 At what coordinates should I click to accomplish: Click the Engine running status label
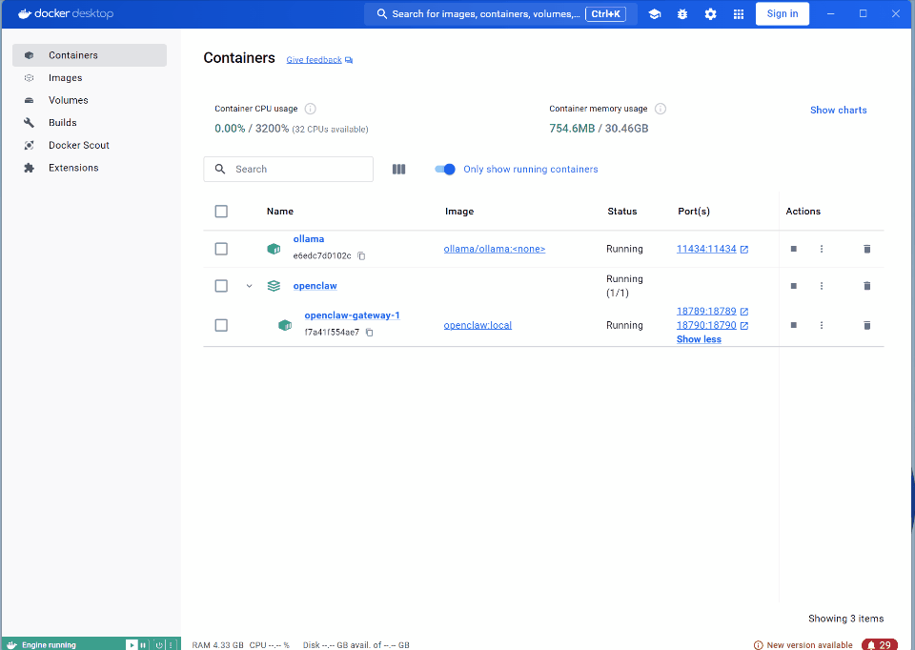coord(49,644)
